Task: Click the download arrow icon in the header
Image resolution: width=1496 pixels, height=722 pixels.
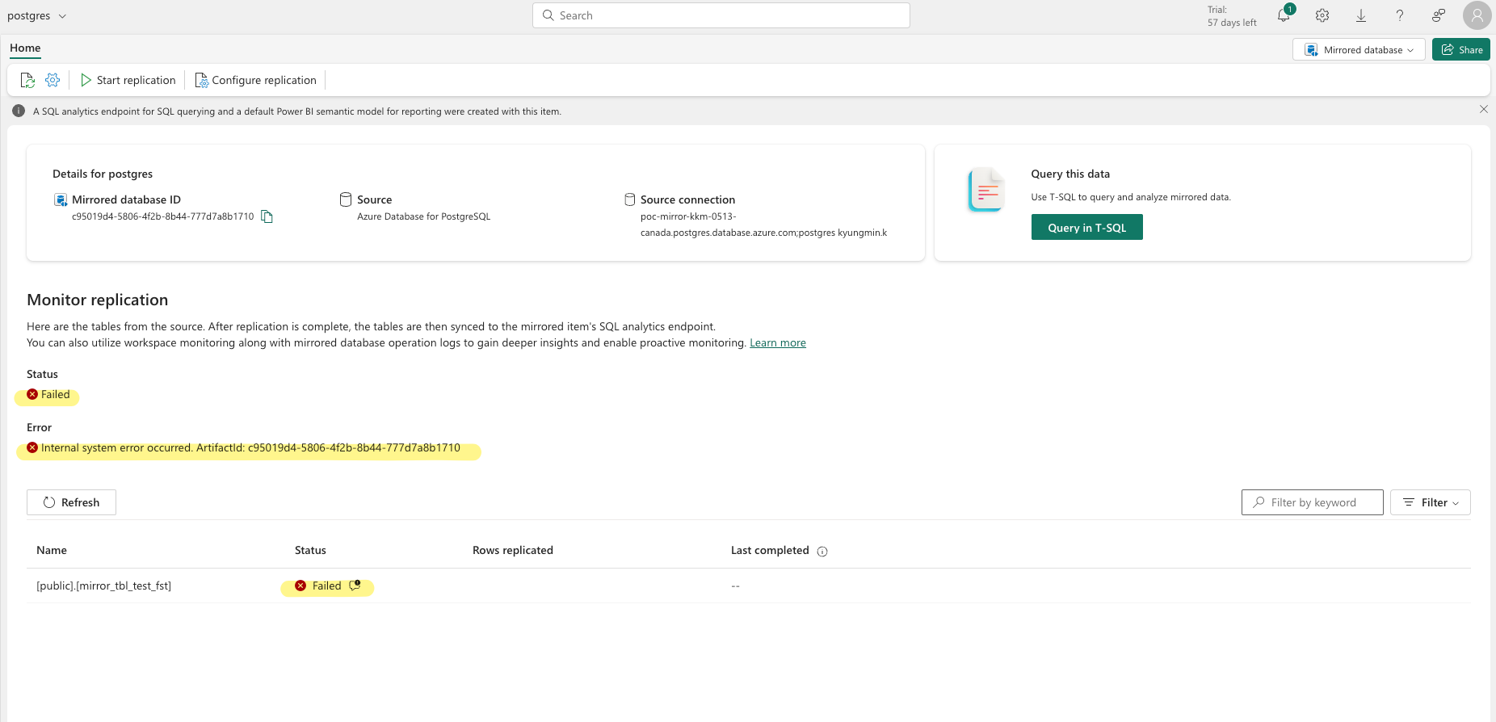Action: 1361,15
